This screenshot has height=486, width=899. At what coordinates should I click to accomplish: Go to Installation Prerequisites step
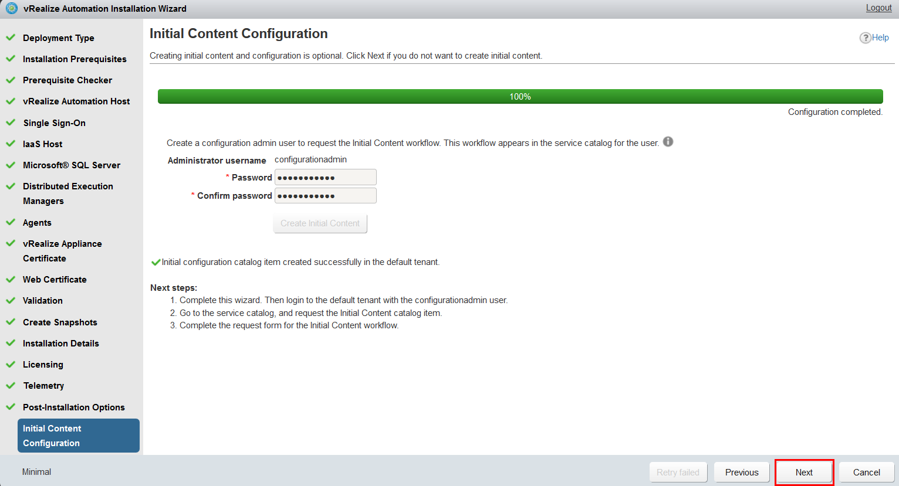75,59
